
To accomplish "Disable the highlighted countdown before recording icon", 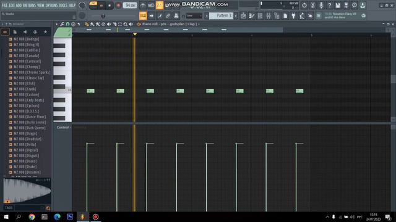I will 160,6.
